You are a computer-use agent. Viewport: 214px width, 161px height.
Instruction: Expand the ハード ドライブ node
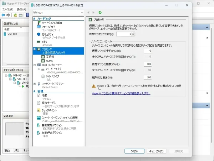coord(39,69)
